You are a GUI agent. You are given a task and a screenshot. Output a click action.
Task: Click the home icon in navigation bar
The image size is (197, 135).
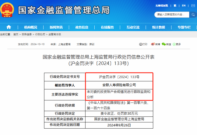pyautogui.click(x=9, y=27)
